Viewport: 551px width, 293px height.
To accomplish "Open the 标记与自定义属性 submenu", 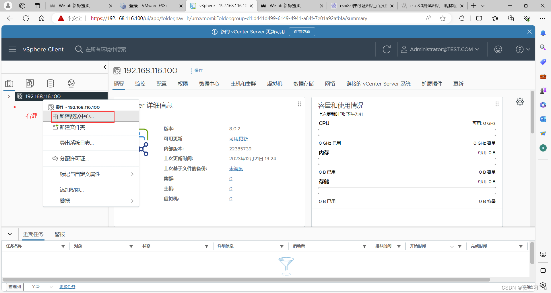I will [x=91, y=174].
